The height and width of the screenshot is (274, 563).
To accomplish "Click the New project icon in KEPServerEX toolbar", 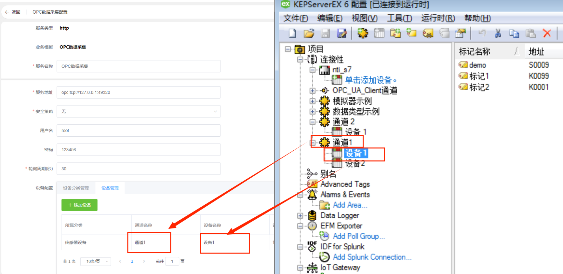I will pos(292,33).
